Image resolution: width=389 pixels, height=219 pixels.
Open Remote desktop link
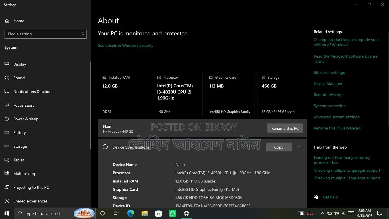click(328, 95)
